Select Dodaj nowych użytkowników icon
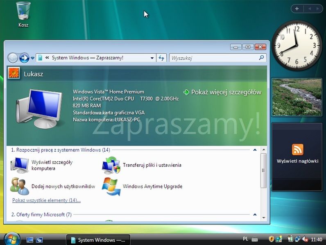This screenshot has height=245, width=326. 20,186
